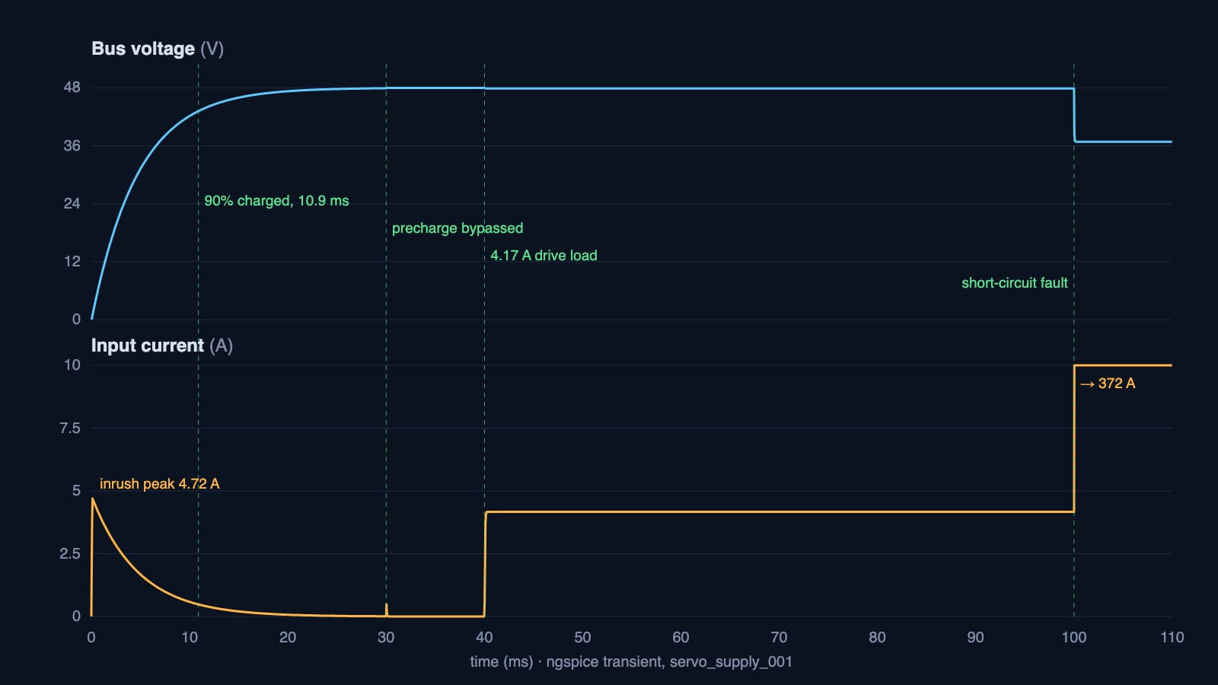Click the 24 tick on voltage axis
This screenshot has width=1218, height=685.
pos(72,203)
